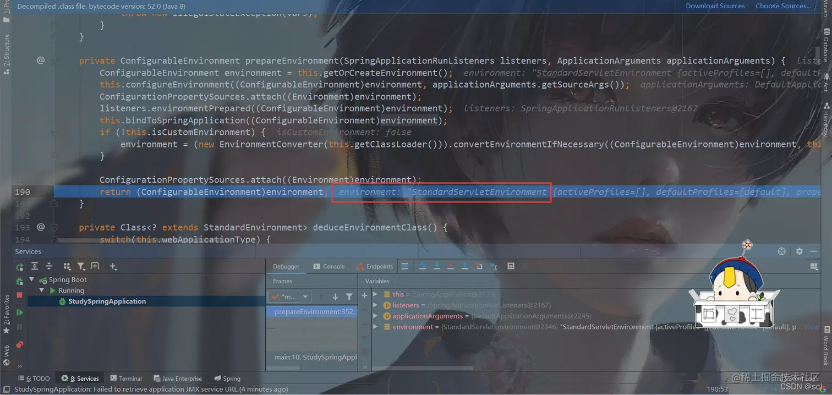Open the Filter menu in Services toolbar
This screenshot has height=395, width=832.
tap(81, 266)
